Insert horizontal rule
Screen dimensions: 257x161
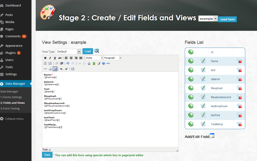tap(45, 69)
